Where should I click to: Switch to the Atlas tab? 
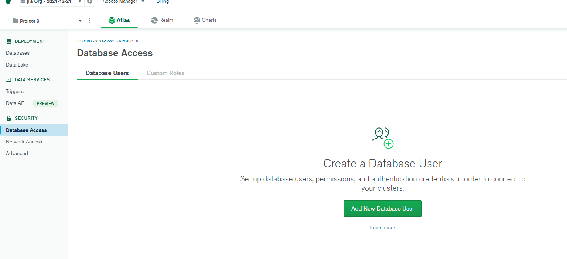[x=119, y=20]
